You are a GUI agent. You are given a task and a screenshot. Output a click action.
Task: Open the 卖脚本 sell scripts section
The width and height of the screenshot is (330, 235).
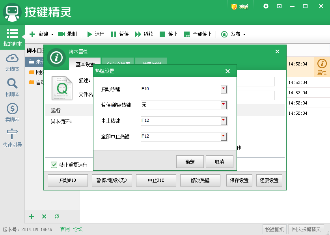[12, 113]
